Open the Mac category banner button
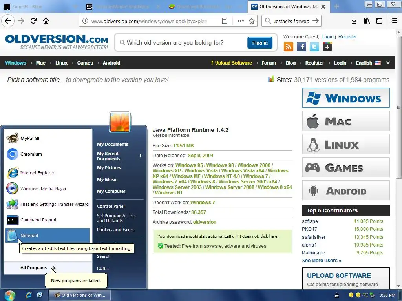Viewport: 402px width, 301px height. (x=346, y=121)
